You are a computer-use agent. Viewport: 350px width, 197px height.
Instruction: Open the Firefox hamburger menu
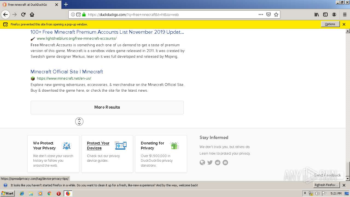coord(345,15)
